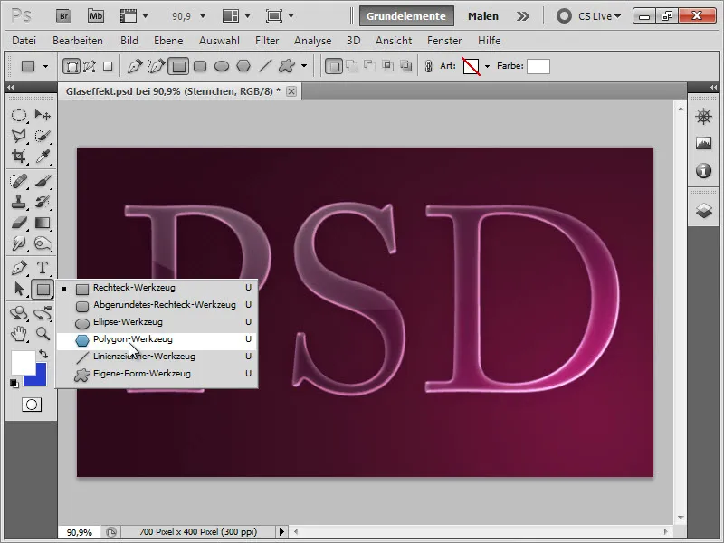Open the Filter menu
Image resolution: width=724 pixels, height=543 pixels.
tap(267, 41)
